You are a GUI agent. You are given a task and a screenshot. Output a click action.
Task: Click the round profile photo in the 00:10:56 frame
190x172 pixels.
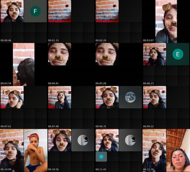tap(83, 140)
